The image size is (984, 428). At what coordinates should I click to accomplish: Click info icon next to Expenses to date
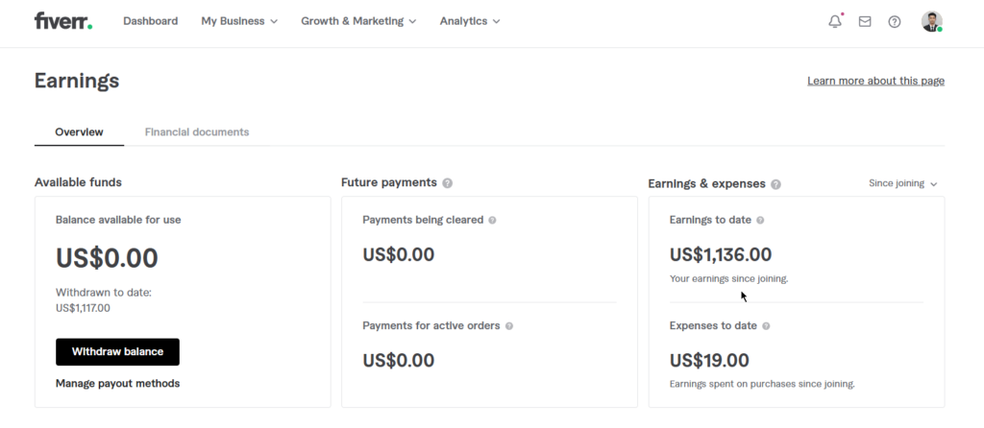[x=766, y=325]
